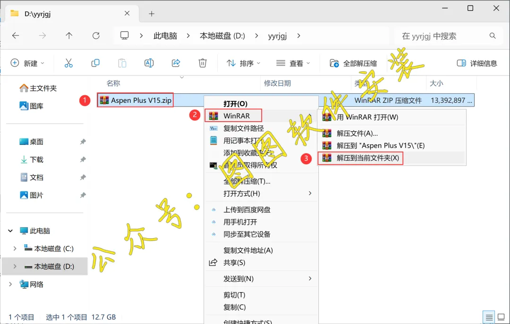Click WinRAR icon beside 解压文件(A)...

(327, 133)
